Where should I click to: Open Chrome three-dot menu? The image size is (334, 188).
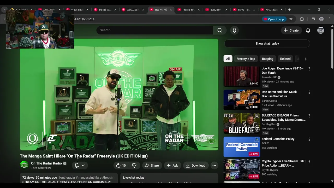329,19
